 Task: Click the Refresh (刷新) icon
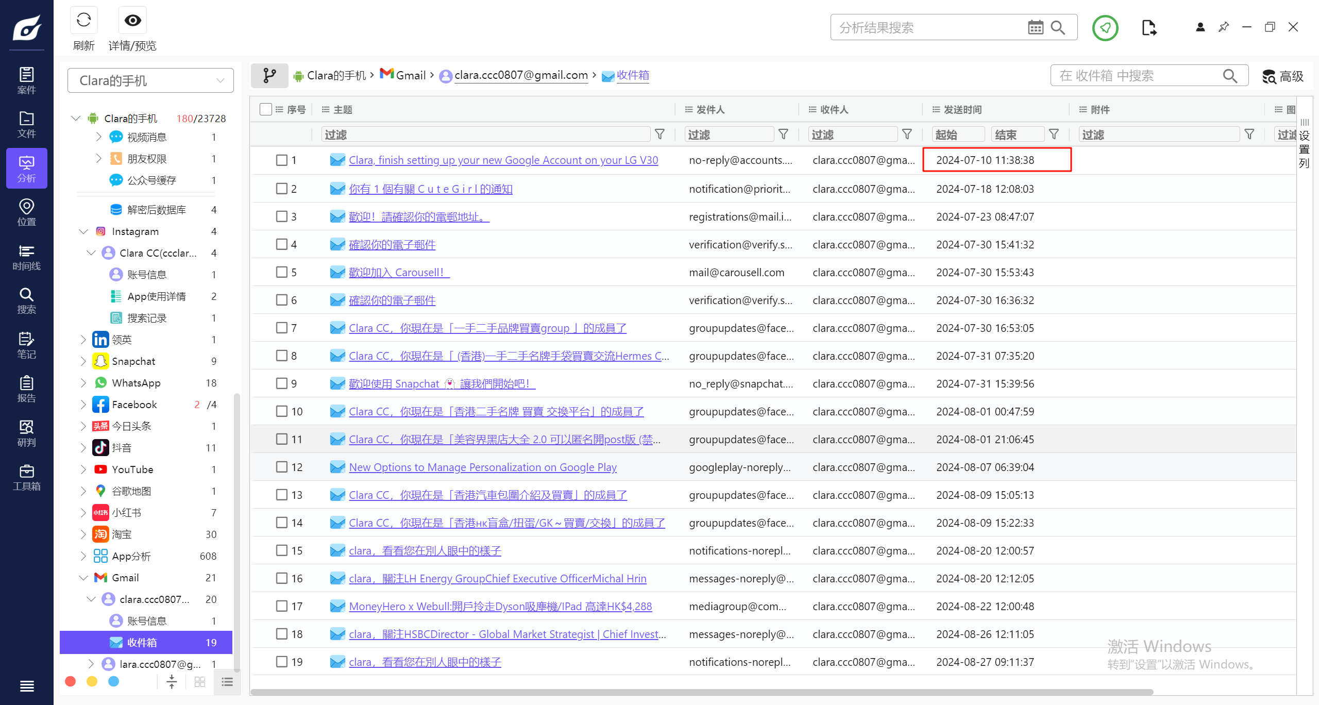[83, 21]
